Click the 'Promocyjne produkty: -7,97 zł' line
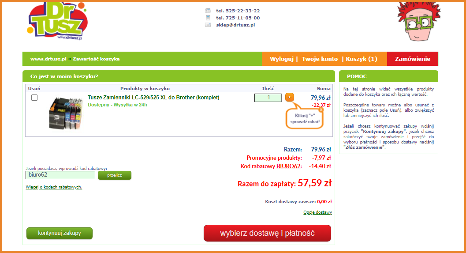 (x=289, y=158)
